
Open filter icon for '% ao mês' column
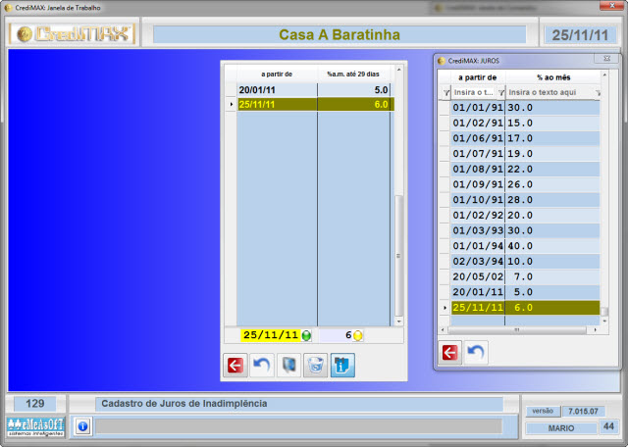[x=500, y=91]
